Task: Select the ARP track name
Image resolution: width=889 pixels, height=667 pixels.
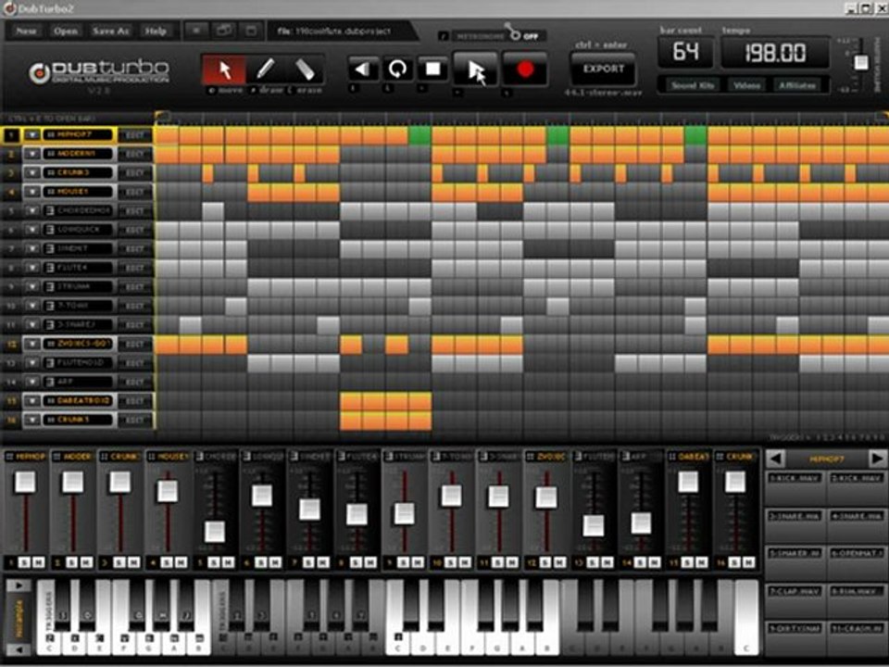Action: [78, 382]
